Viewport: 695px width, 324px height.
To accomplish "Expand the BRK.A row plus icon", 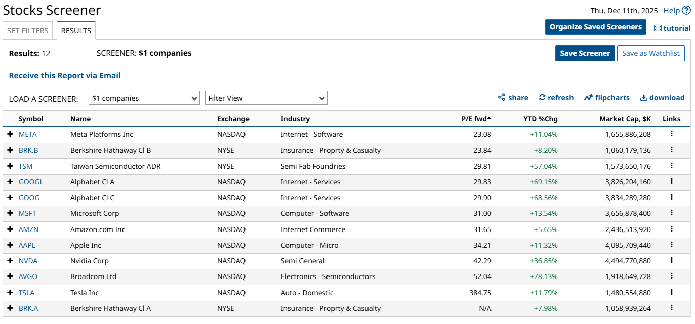I will [10, 308].
